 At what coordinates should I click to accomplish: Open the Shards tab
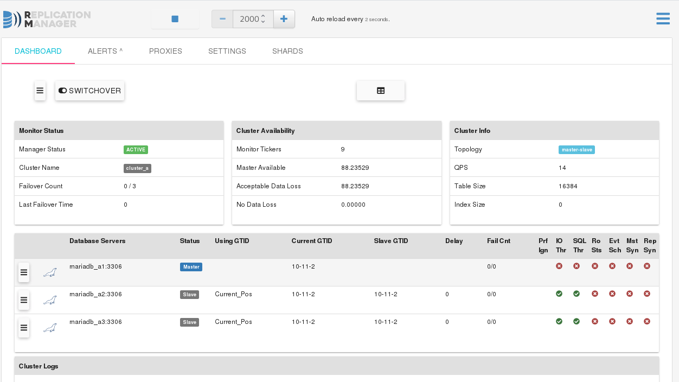(287, 51)
